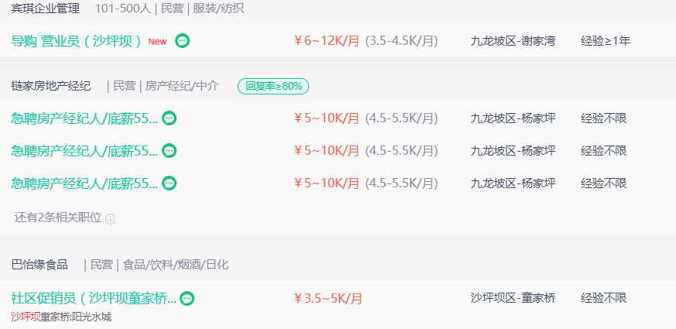Open 社区促销员(沙坪坝童家桥... job posting
Screen dimensions: 676x329
point(94,298)
